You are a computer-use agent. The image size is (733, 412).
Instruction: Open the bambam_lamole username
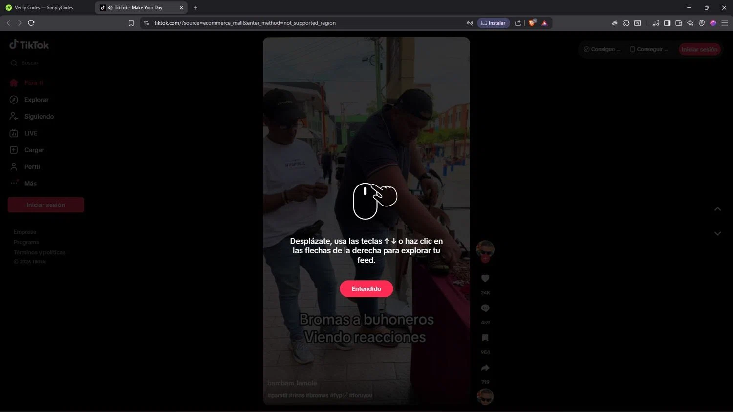pyautogui.click(x=292, y=383)
